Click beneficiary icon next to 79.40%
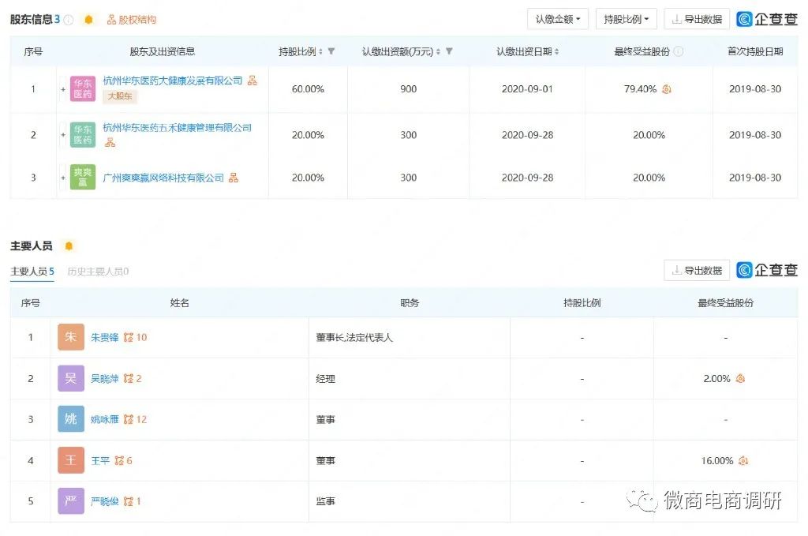Viewport: 808px width, 536px height. click(x=666, y=89)
